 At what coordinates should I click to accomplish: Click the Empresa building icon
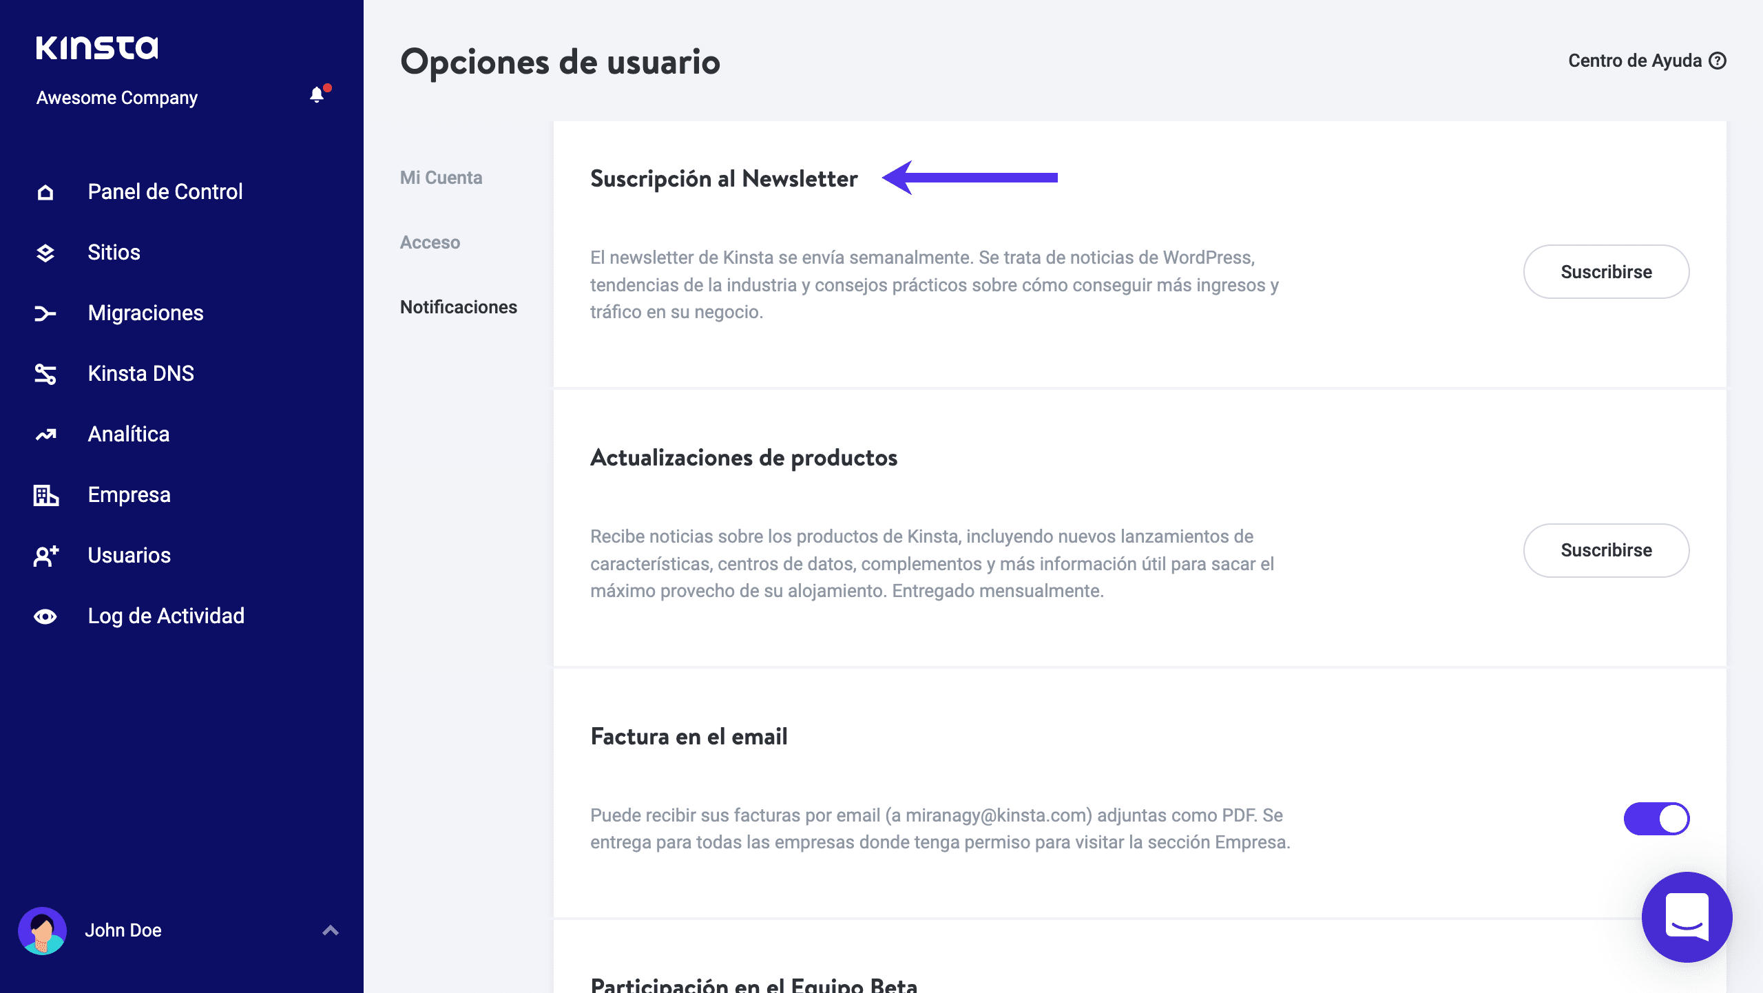point(45,495)
